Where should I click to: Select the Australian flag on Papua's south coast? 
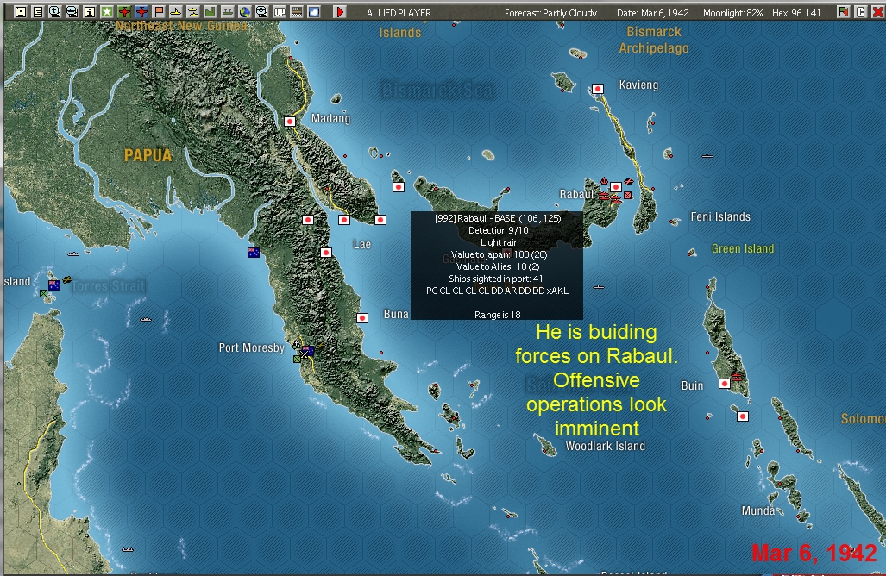pos(254,253)
